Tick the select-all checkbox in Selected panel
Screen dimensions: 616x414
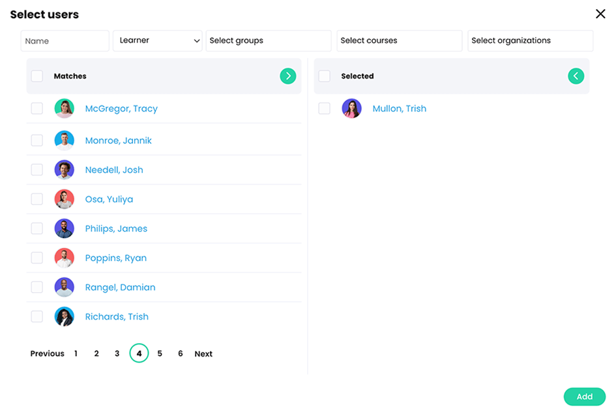tap(324, 76)
